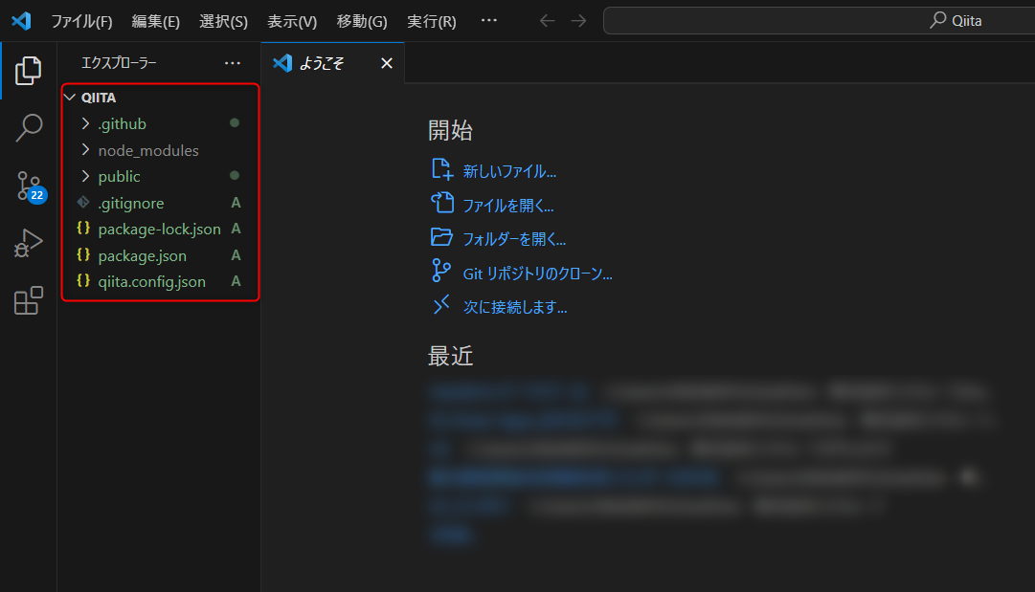
Task: Click the new file icon under 開始
Action: tap(441, 169)
